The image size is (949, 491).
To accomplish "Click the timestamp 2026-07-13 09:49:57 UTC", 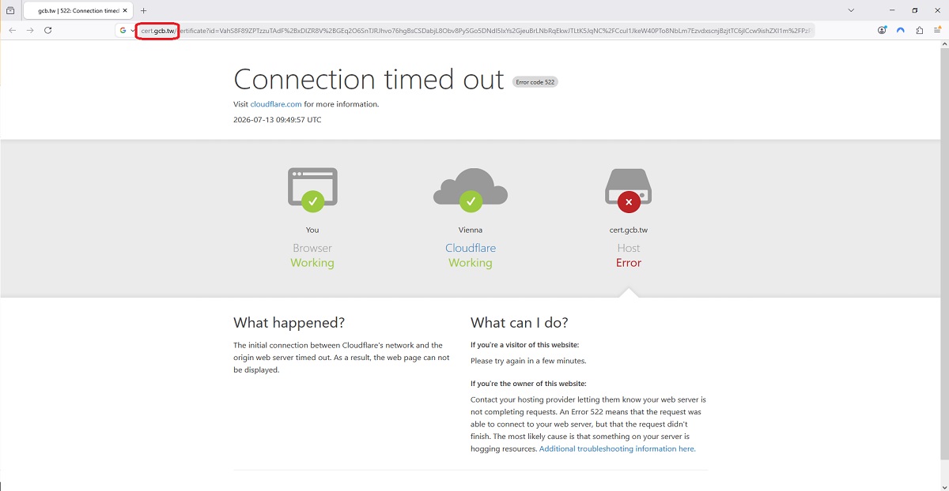I will click(x=278, y=120).
